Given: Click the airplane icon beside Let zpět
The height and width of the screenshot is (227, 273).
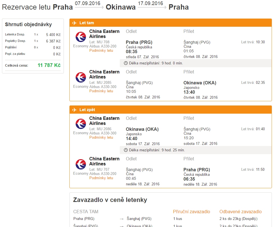Looking at the screenshot, I should (75, 110).
